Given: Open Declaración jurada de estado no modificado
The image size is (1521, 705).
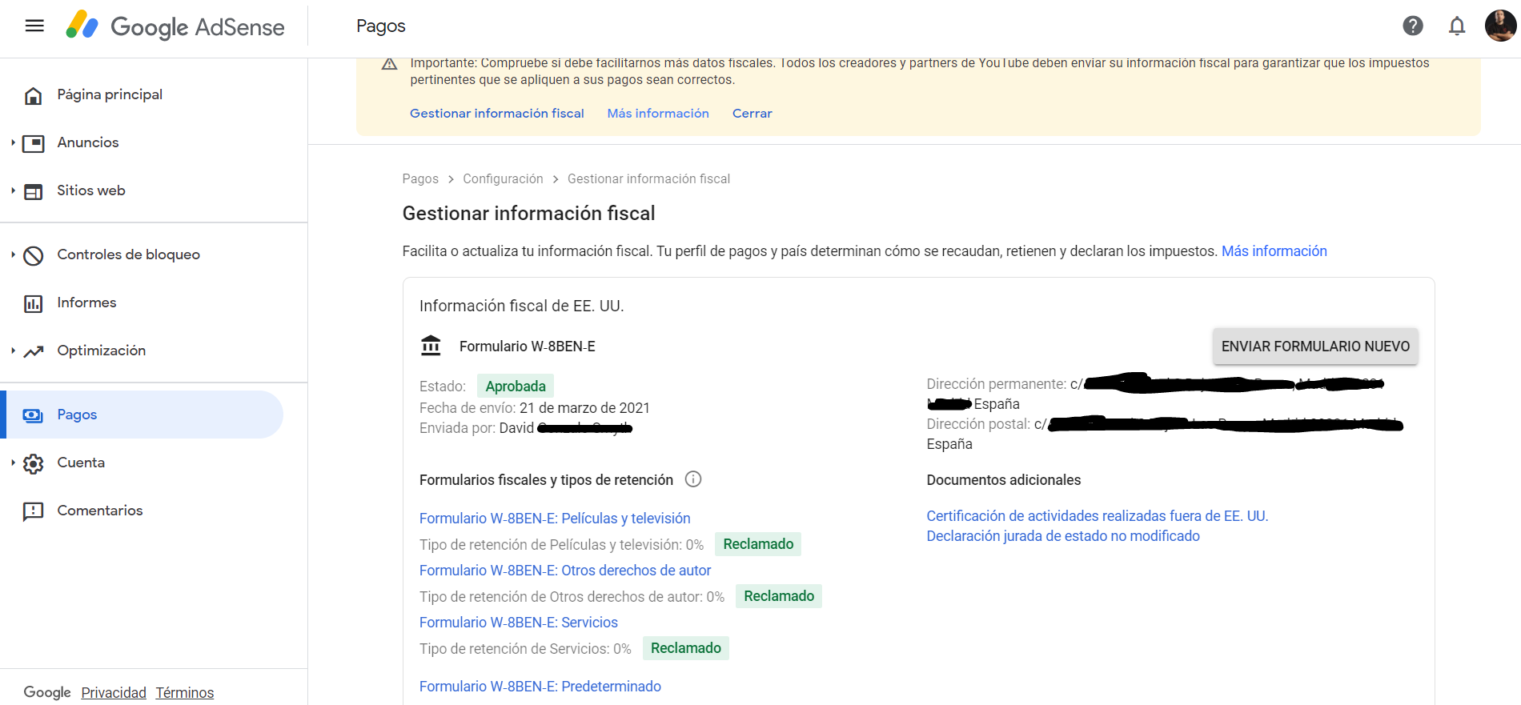Looking at the screenshot, I should point(1062,536).
